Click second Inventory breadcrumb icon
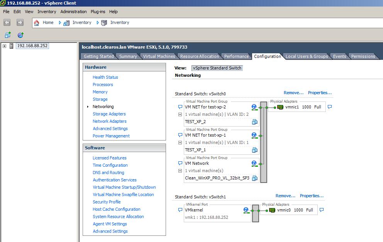The height and width of the screenshot is (242, 383). point(104,23)
